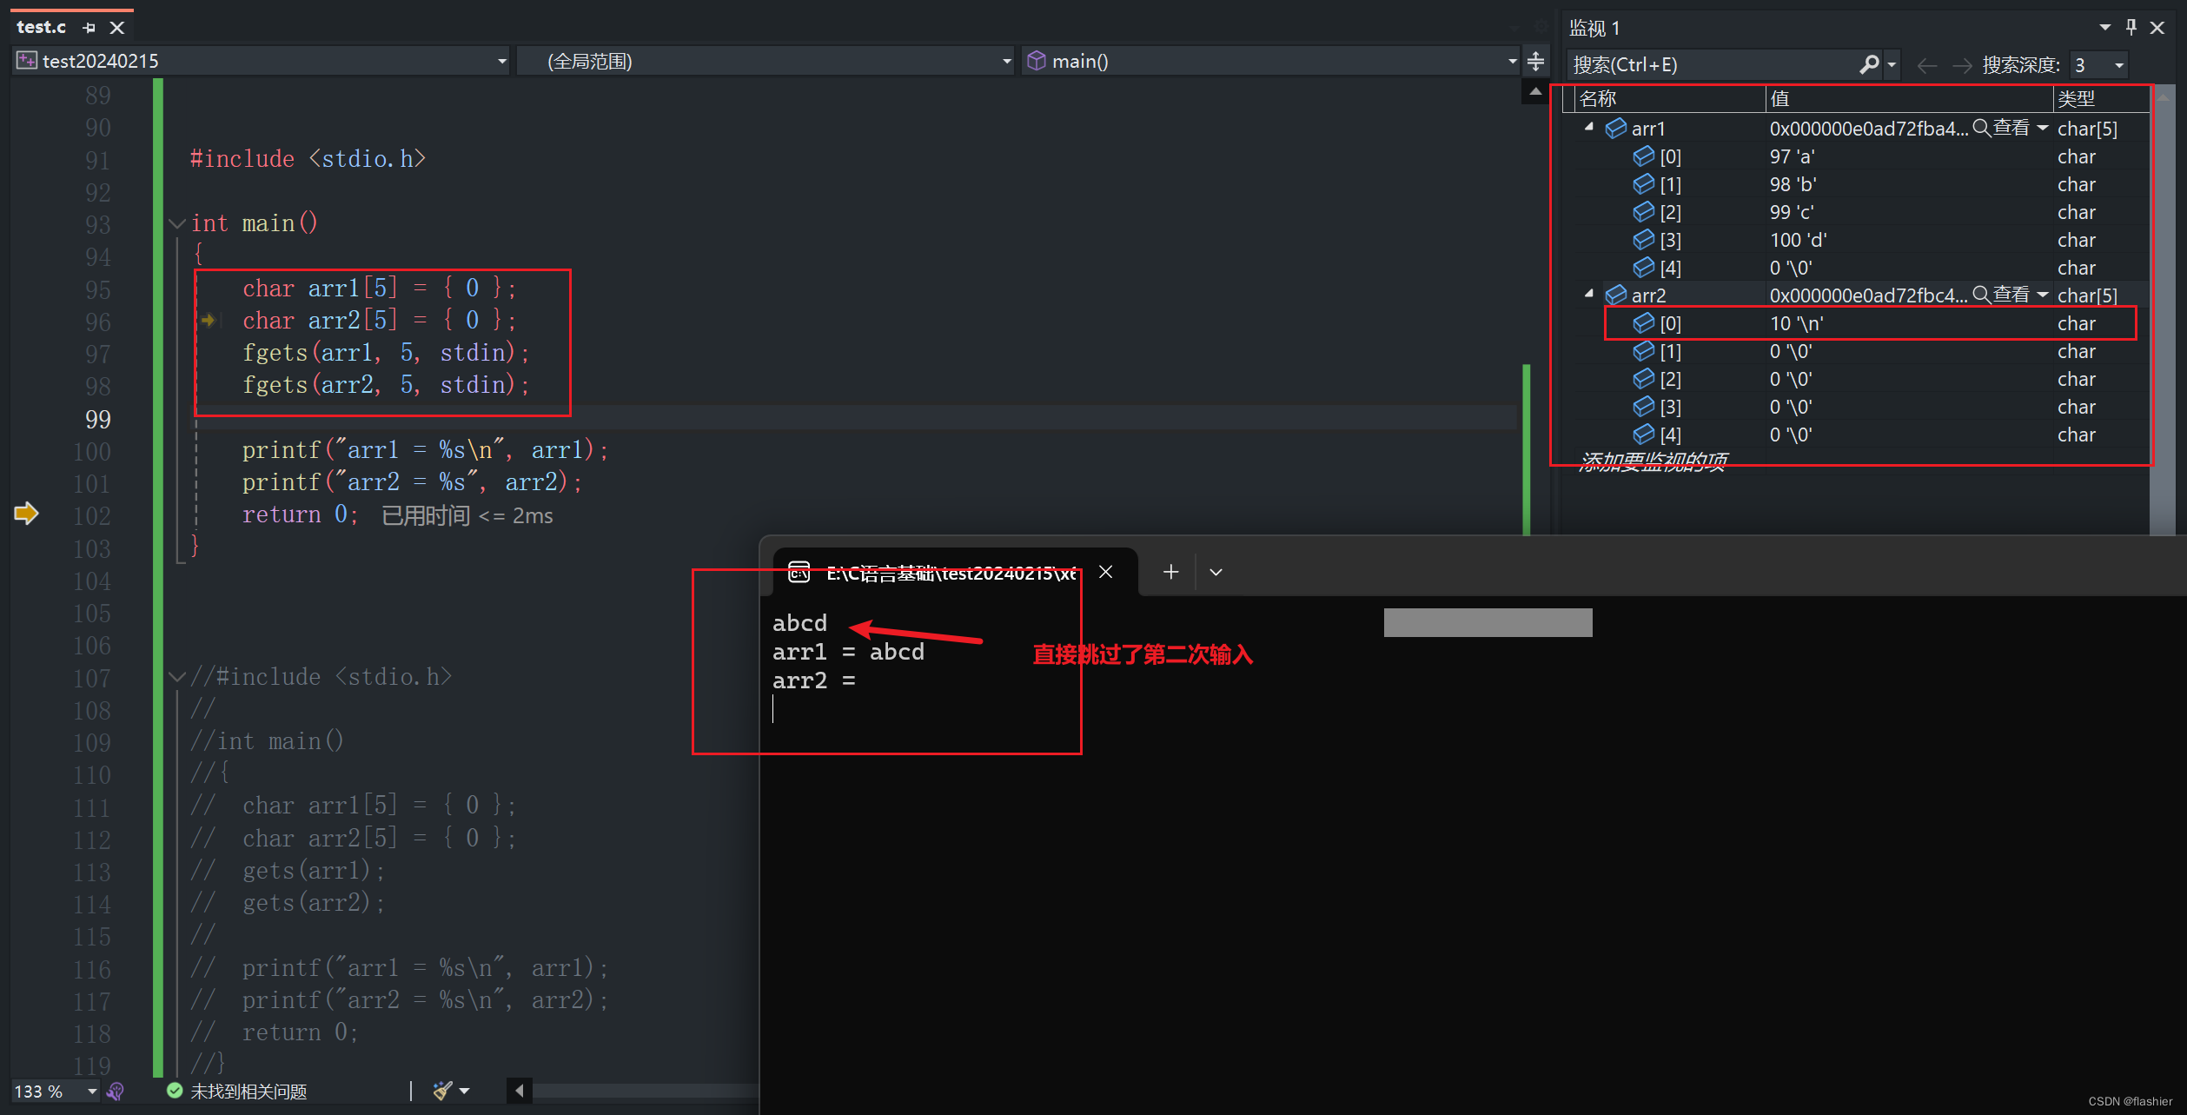Pin the Watch 1 panel

coord(2131,28)
